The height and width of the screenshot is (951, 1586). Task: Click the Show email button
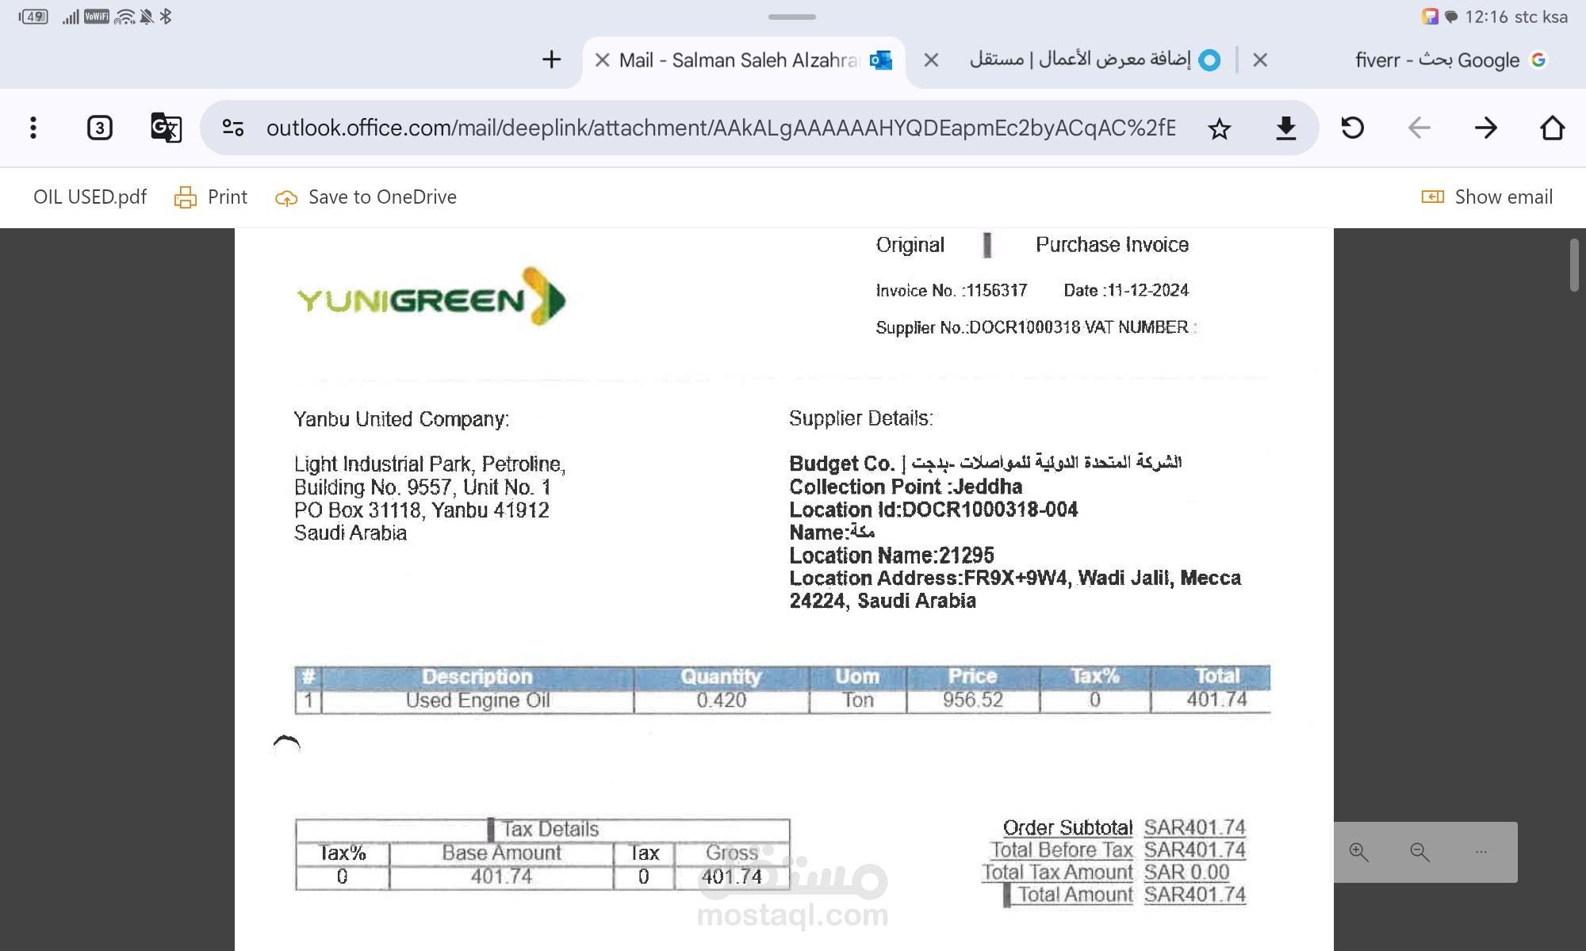point(1487,197)
